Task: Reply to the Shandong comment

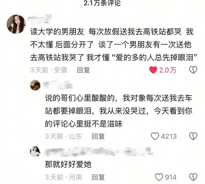Action: click(98, 136)
